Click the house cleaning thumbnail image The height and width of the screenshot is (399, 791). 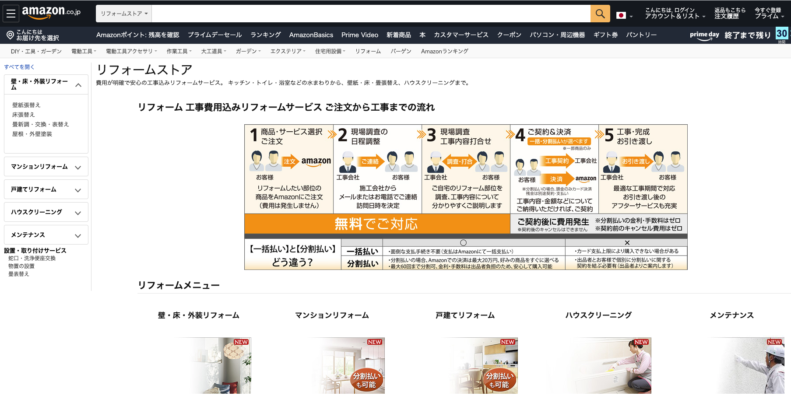coord(598,366)
